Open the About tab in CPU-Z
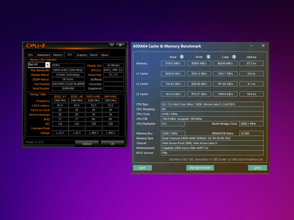This screenshot has width=294, height=220. (105, 55)
